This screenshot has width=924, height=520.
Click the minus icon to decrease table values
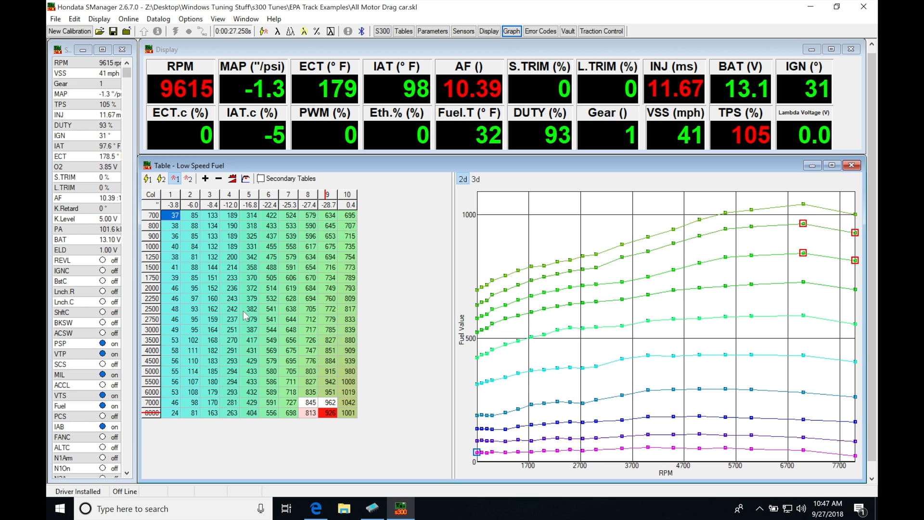[x=218, y=179]
